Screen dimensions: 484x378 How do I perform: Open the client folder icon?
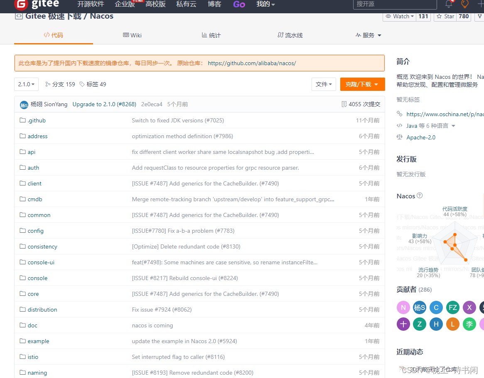[x=22, y=183]
